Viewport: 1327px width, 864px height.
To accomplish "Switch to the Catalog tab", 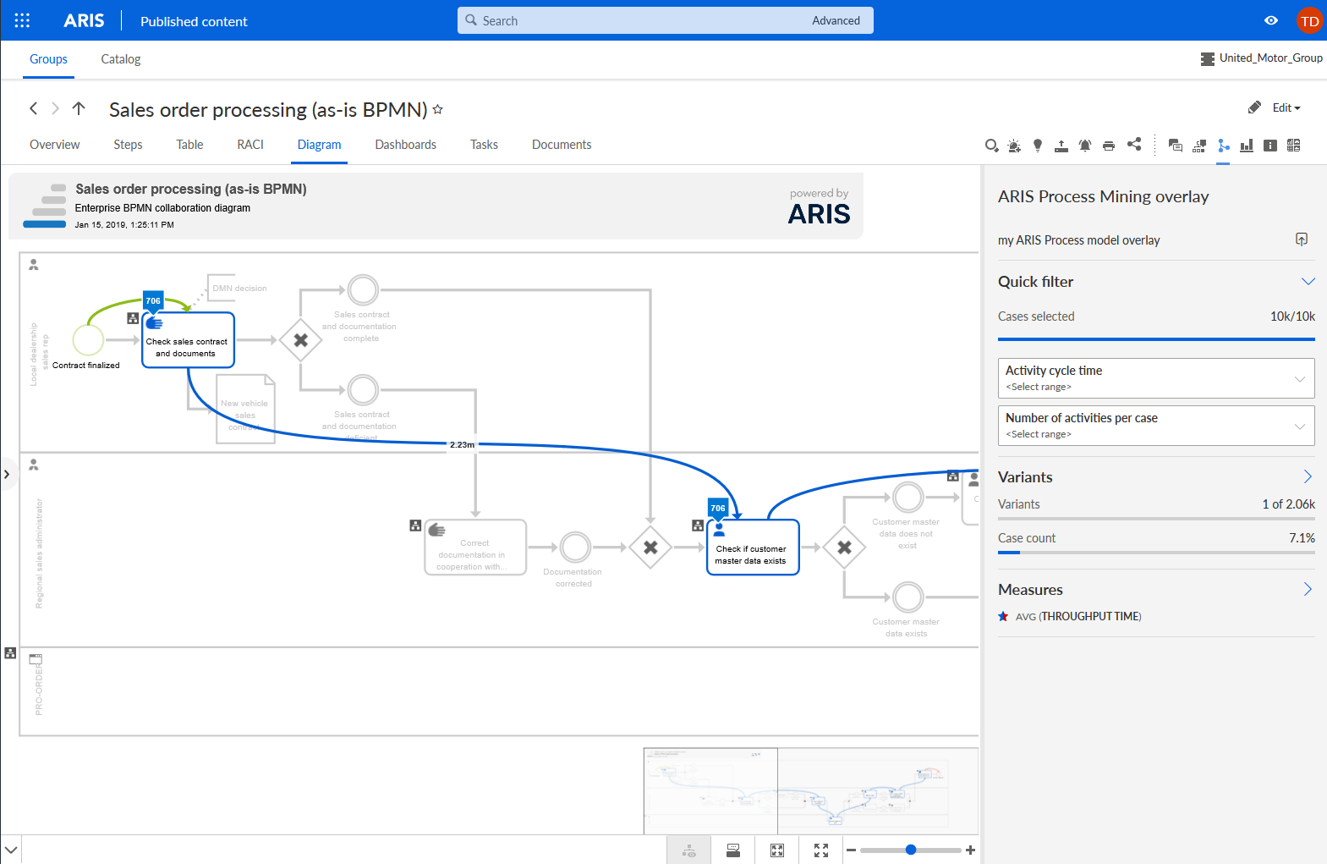I will [x=121, y=59].
